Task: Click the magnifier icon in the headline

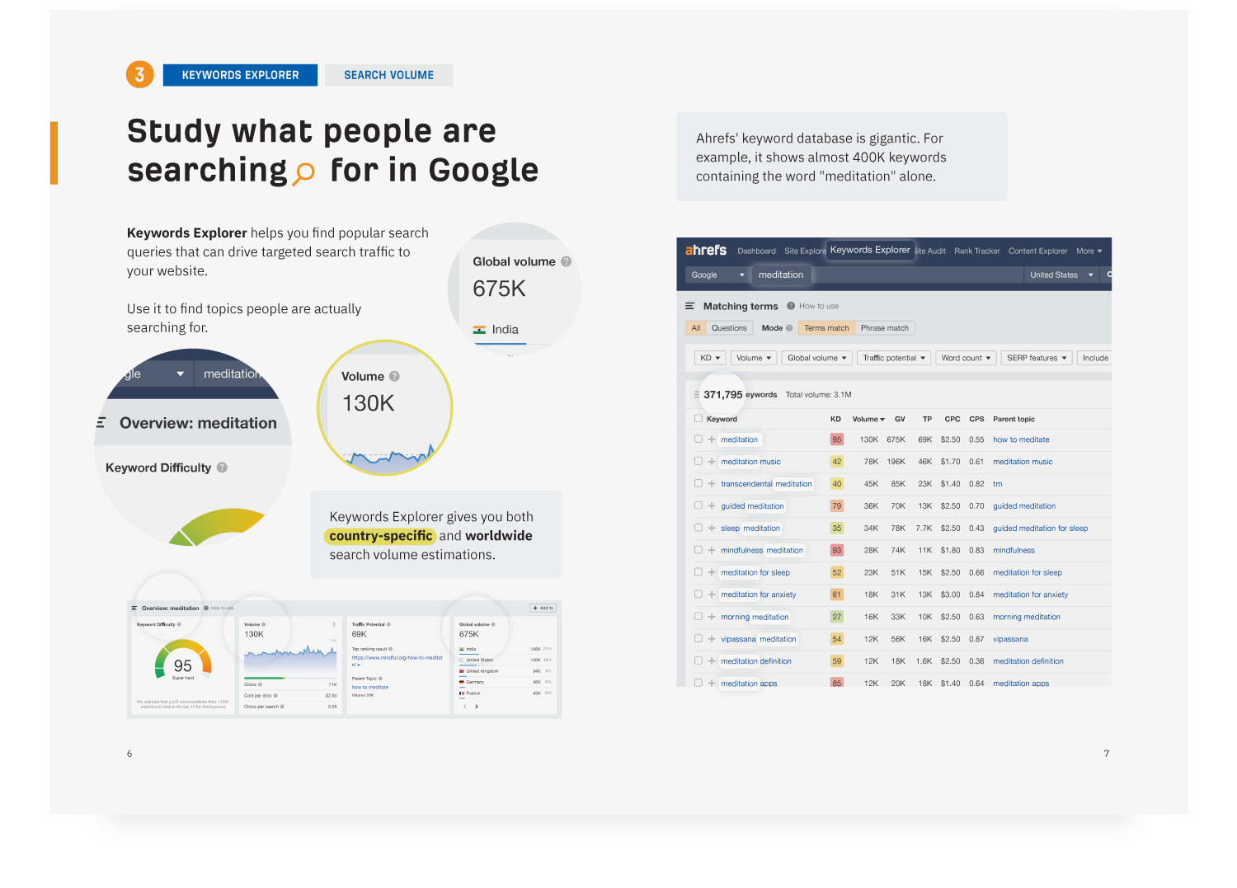Action: 304,172
